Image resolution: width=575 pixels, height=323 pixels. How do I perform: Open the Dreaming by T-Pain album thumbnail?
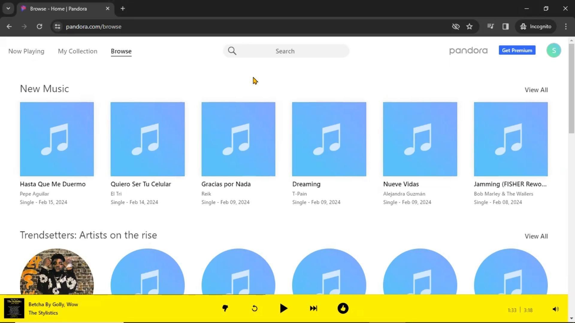coord(329,139)
